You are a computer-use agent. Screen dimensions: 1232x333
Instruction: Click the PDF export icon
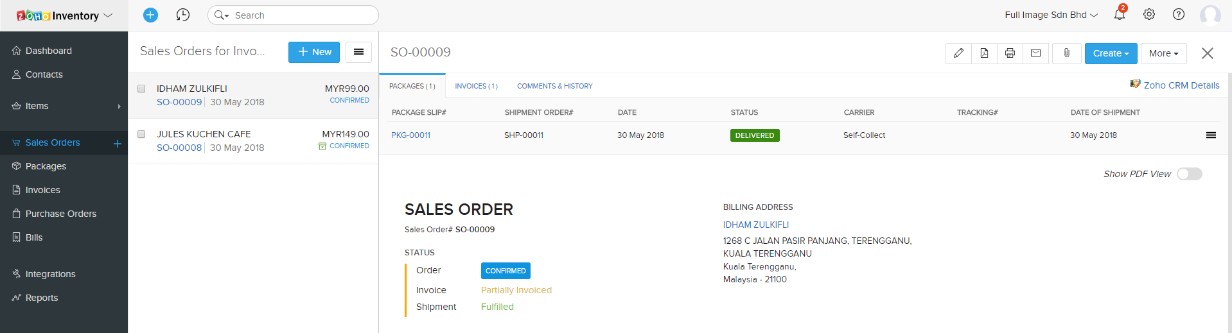pyautogui.click(x=984, y=53)
